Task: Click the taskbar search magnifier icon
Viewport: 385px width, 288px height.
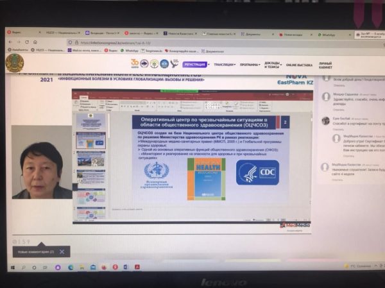Action: tap(23, 267)
